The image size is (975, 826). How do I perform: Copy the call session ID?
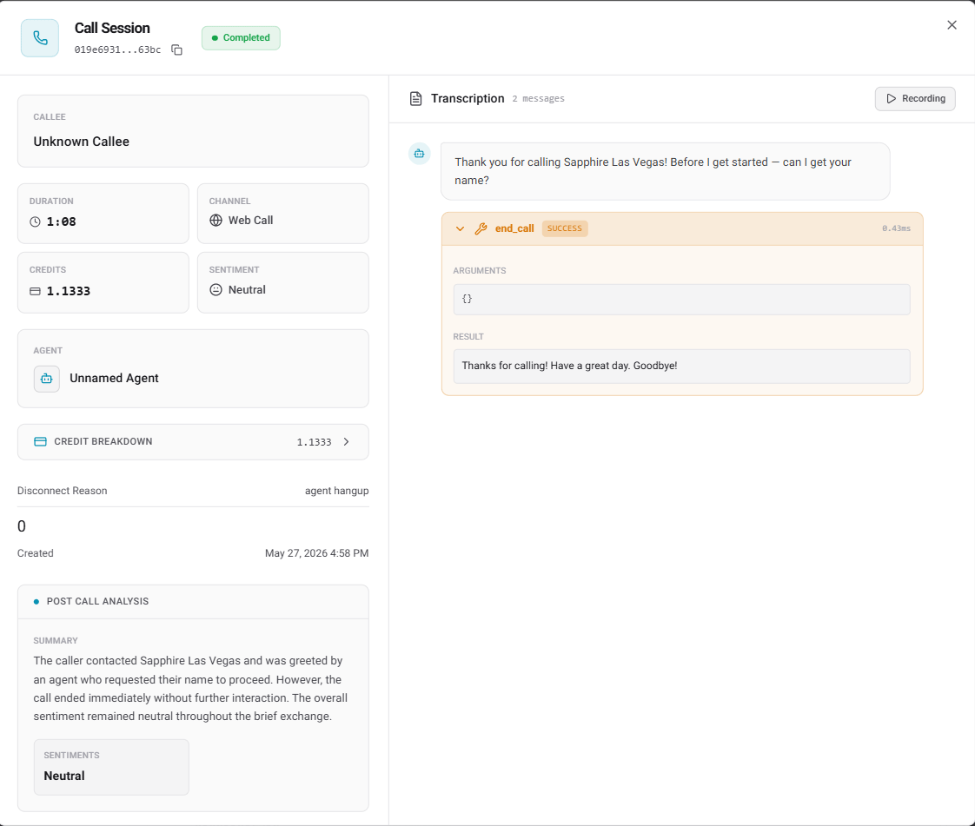tap(176, 50)
